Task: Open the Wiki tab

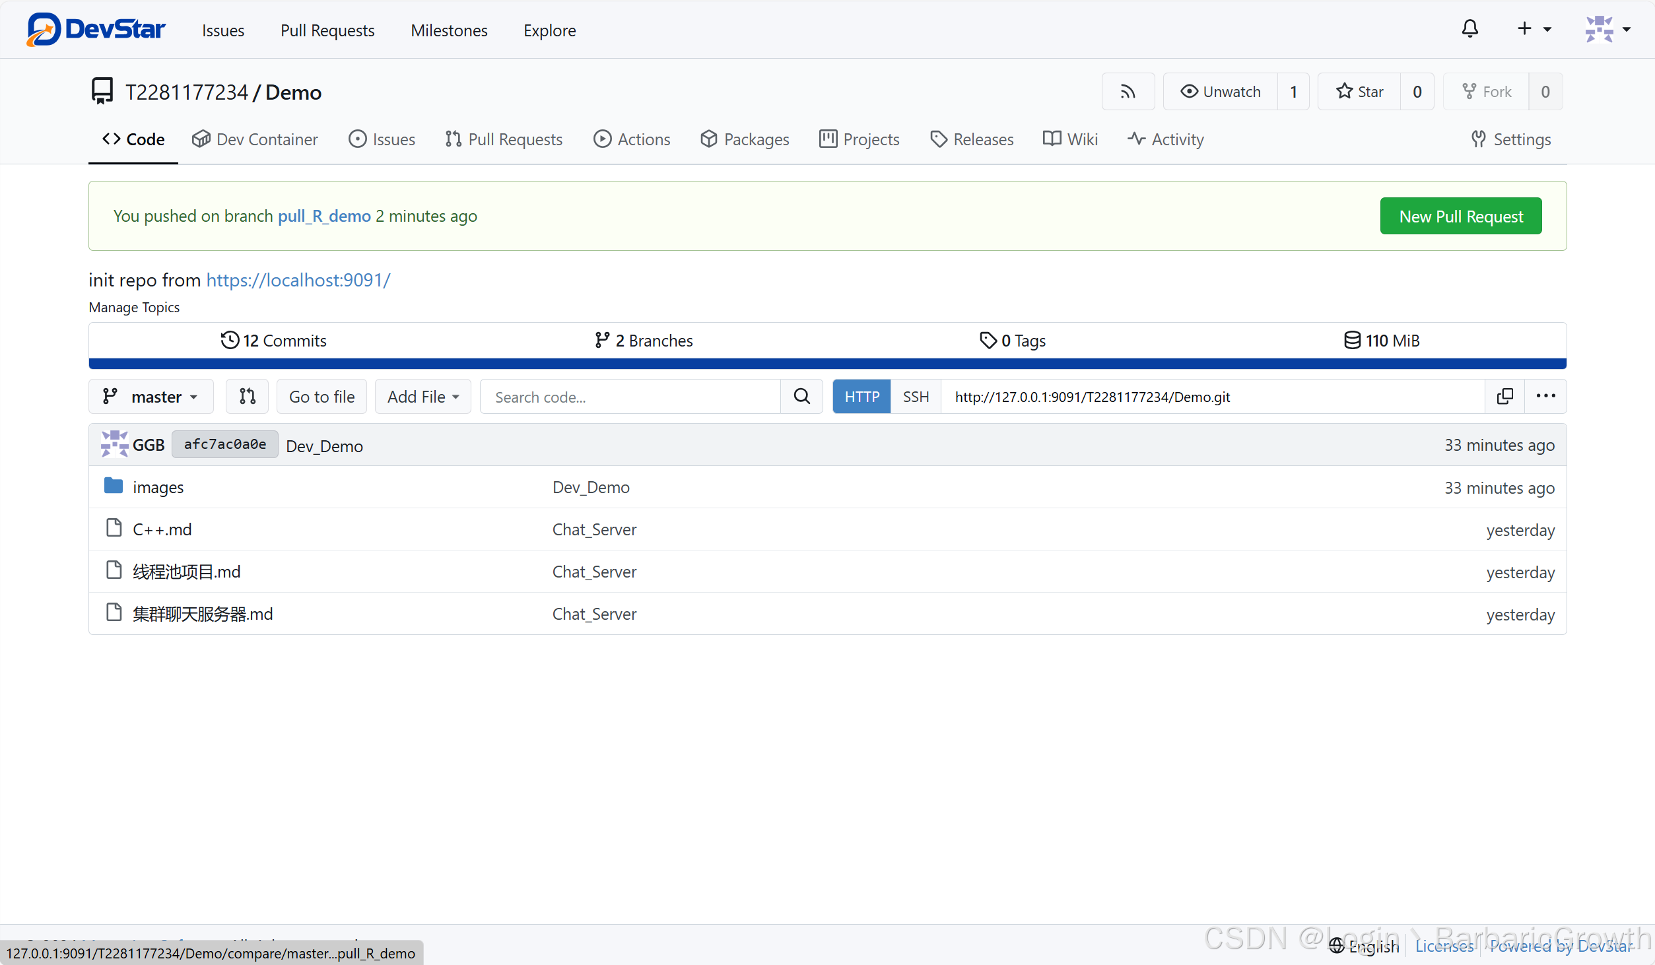Action: tap(1070, 139)
